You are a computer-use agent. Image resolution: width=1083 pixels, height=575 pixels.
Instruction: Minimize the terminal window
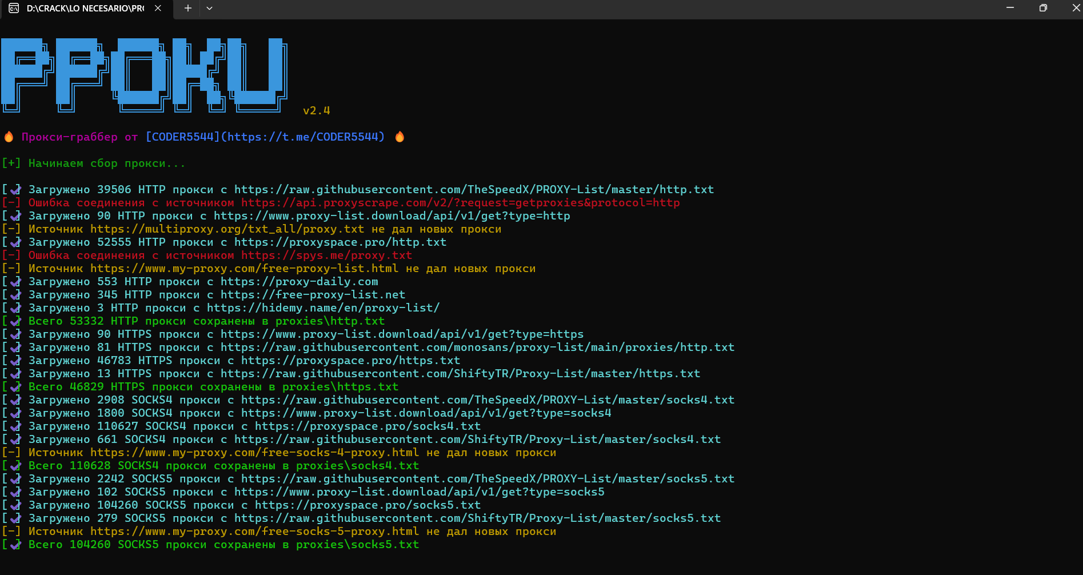1010,8
